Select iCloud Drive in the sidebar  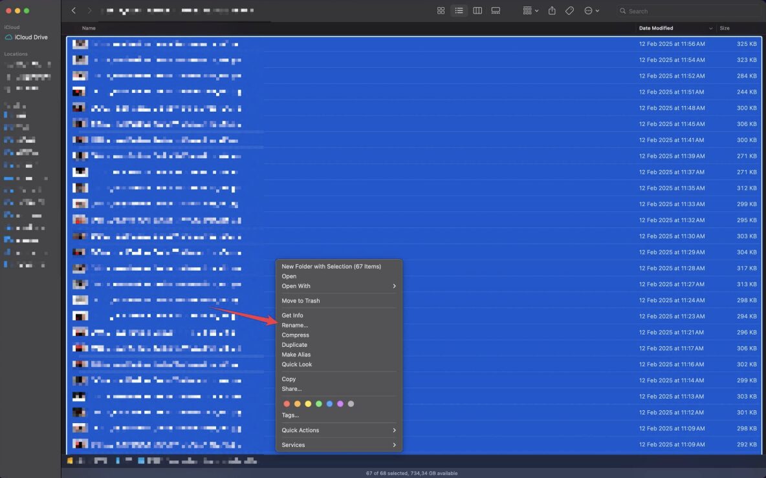31,37
